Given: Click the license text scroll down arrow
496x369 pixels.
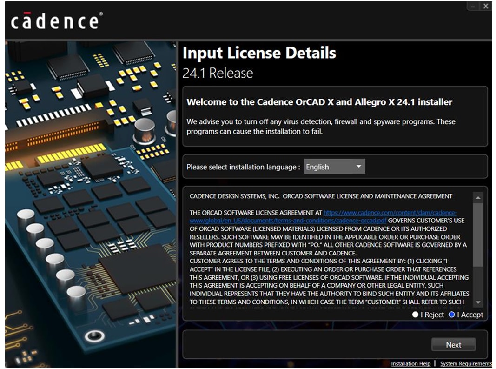Looking at the screenshot, I should click(x=478, y=302).
